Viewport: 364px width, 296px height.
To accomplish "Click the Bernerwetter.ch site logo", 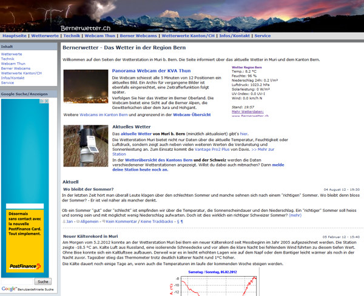I will click(84, 28).
